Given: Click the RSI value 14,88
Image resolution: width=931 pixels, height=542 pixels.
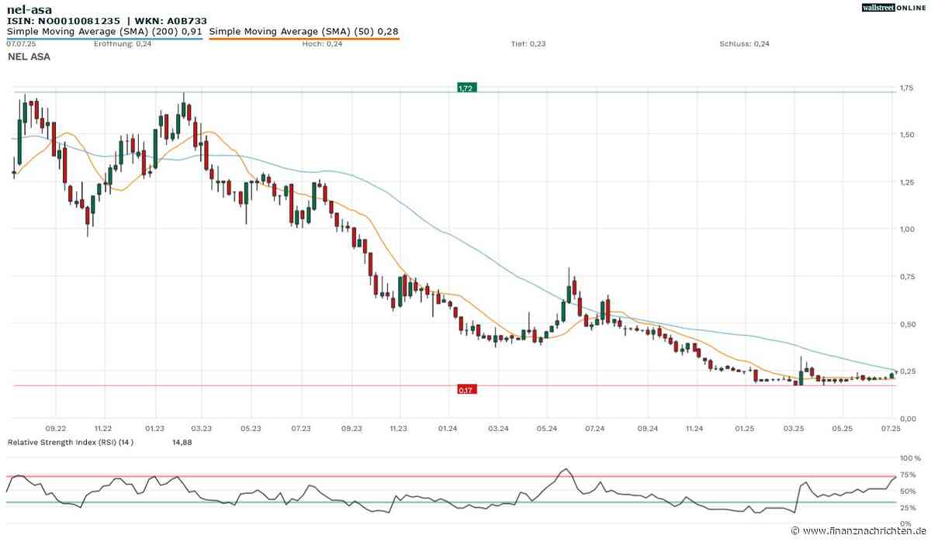Looking at the screenshot, I should 182,442.
